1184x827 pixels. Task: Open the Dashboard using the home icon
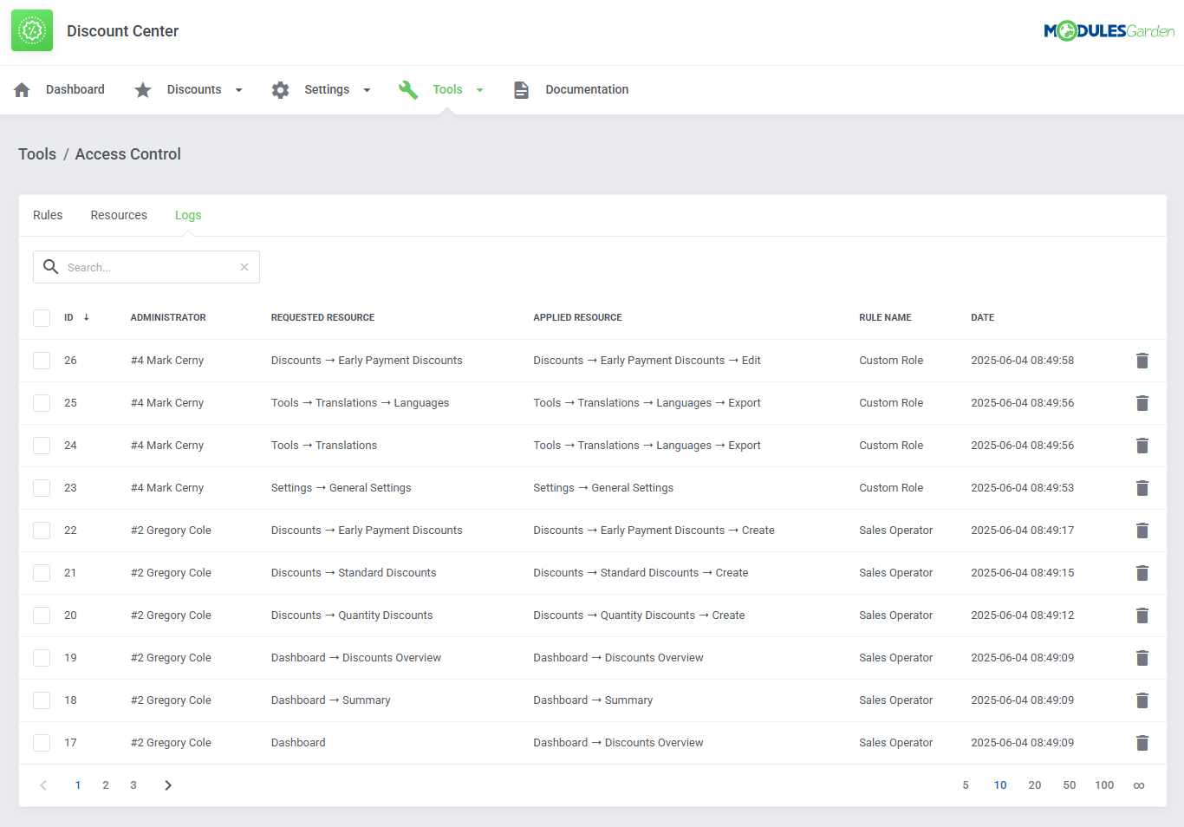click(21, 88)
